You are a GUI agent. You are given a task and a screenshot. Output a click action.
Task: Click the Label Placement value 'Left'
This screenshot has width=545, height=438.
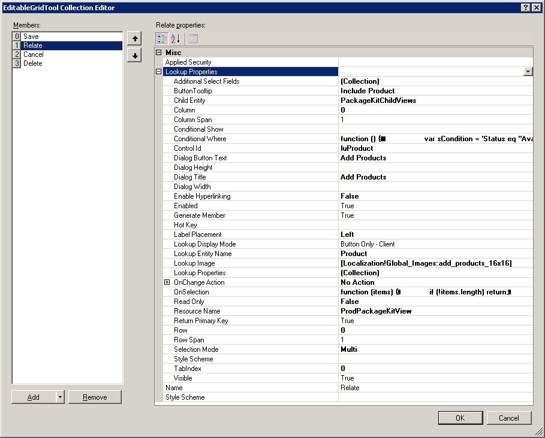[x=347, y=235]
